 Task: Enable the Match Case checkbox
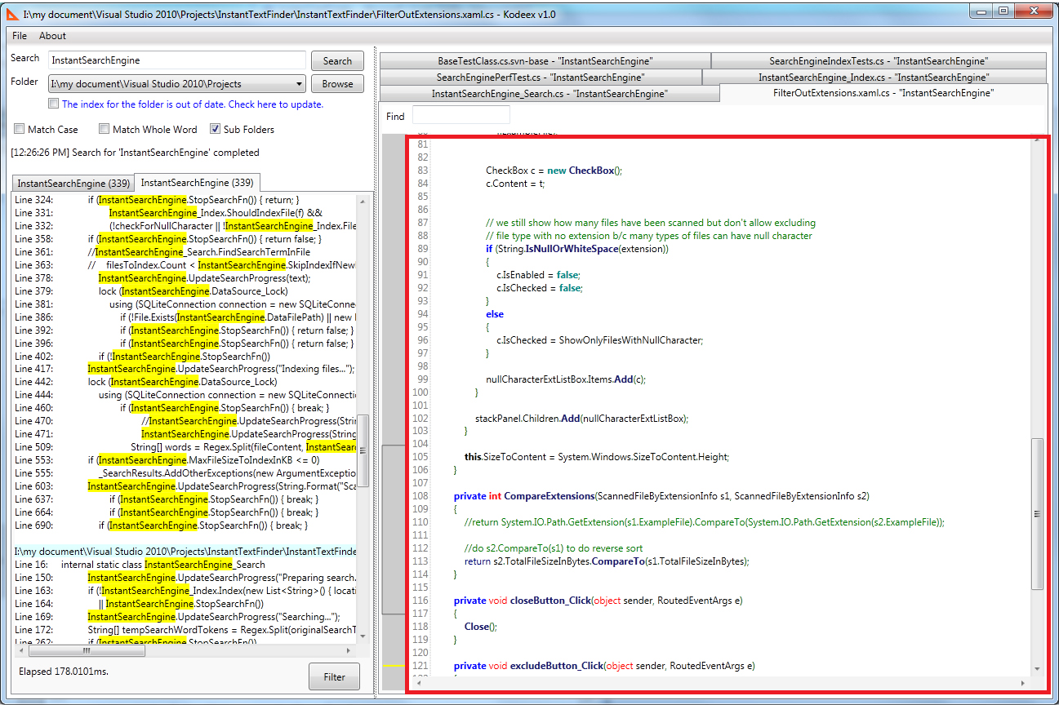coord(20,129)
